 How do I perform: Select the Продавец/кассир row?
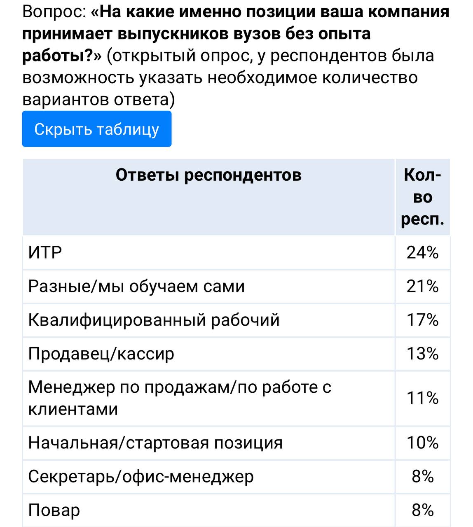(x=236, y=354)
